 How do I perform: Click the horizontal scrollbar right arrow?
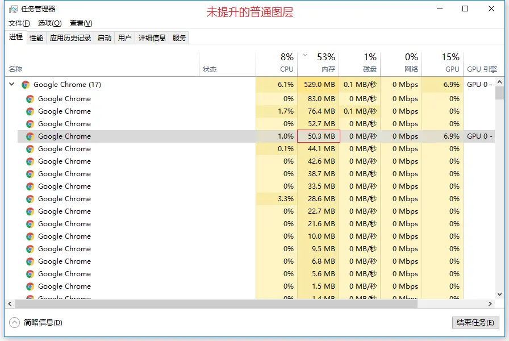tap(490, 304)
